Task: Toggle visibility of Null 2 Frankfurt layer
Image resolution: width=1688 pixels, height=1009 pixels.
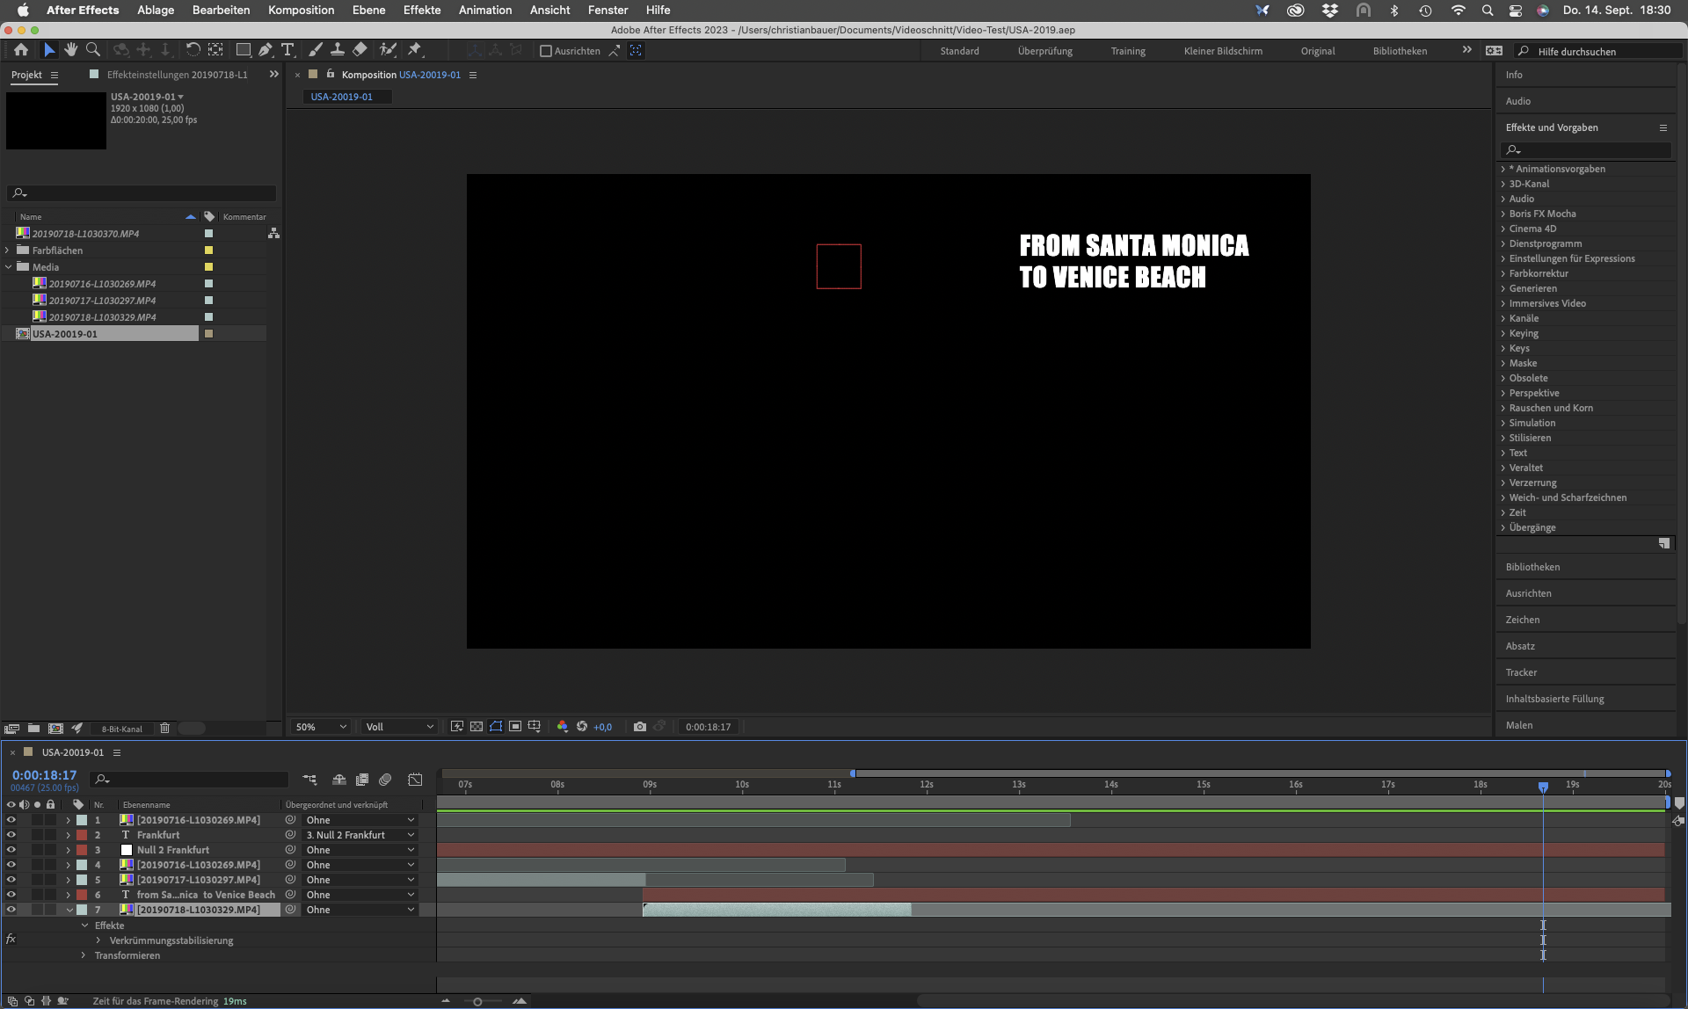Action: tap(11, 850)
